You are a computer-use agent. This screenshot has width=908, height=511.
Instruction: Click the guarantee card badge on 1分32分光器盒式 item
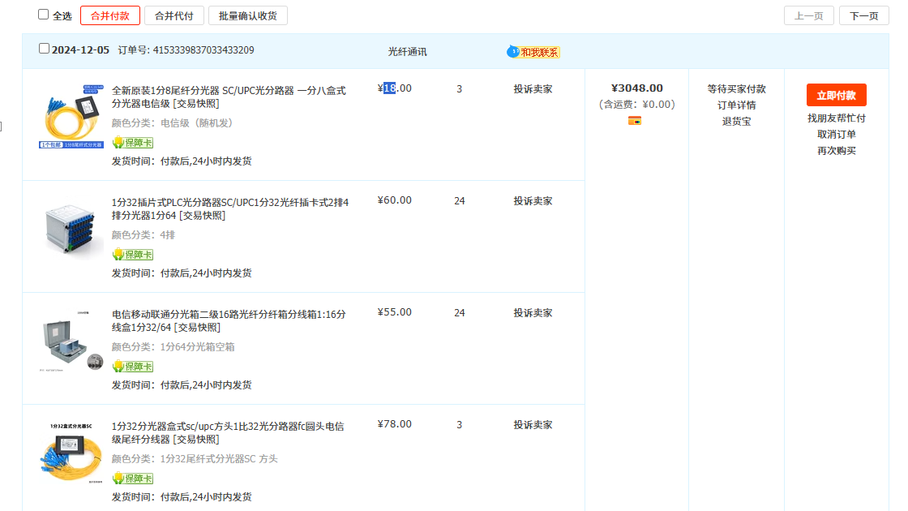132,479
